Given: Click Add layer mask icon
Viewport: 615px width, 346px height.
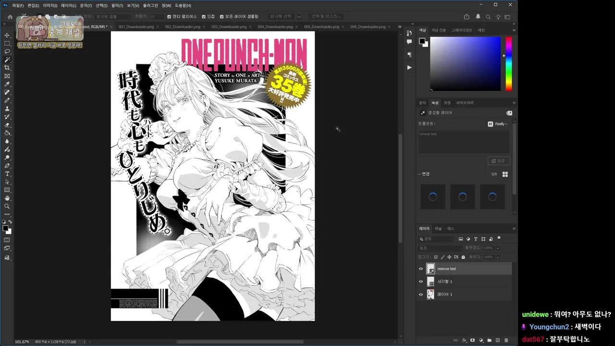Looking at the screenshot, I should pos(473,340).
